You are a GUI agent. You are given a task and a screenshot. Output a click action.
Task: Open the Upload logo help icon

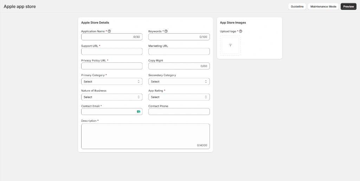(240, 31)
